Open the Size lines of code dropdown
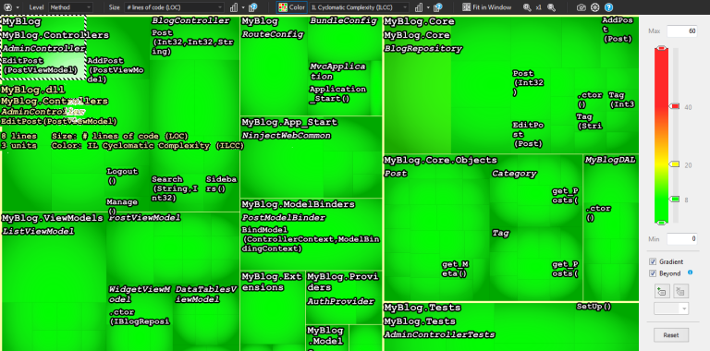This screenshot has width=710, height=351. (x=175, y=7)
